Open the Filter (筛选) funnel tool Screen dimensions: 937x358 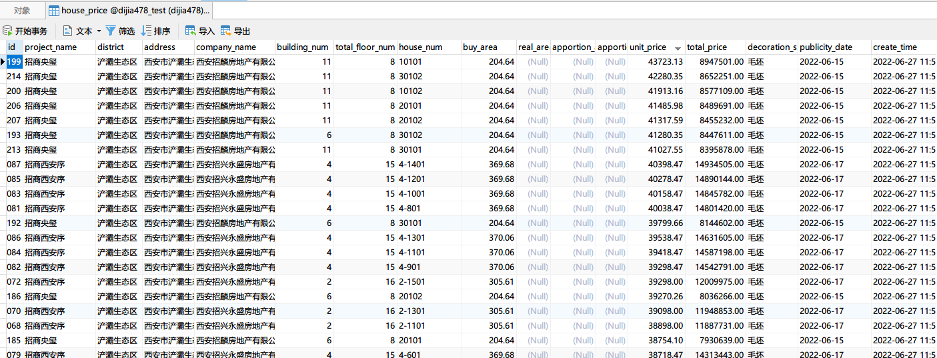point(111,31)
